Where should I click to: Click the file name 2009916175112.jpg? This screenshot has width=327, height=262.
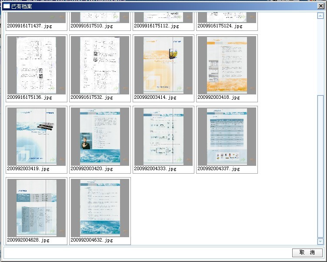click(x=157, y=26)
